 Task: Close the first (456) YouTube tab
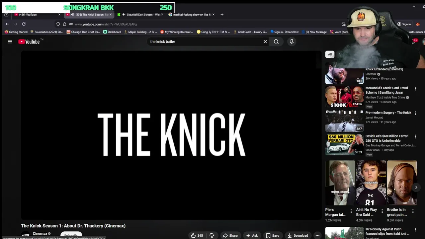59,15
